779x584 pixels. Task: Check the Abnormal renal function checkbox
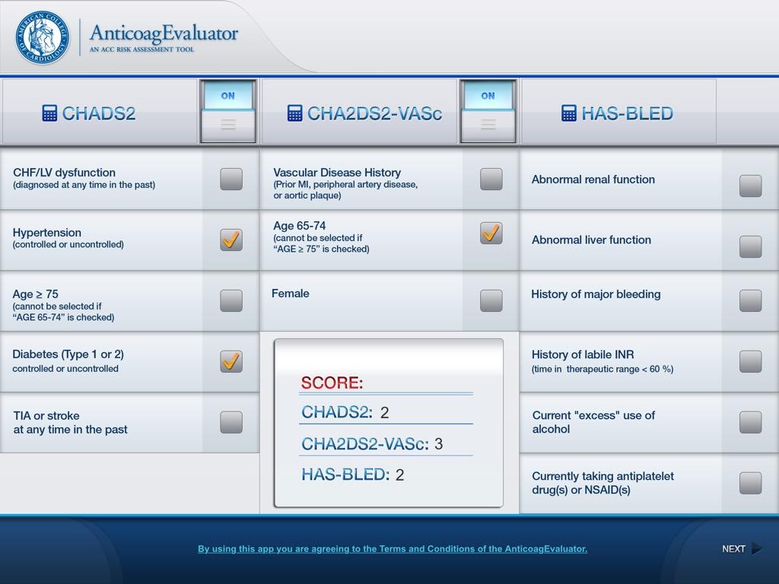(x=750, y=186)
